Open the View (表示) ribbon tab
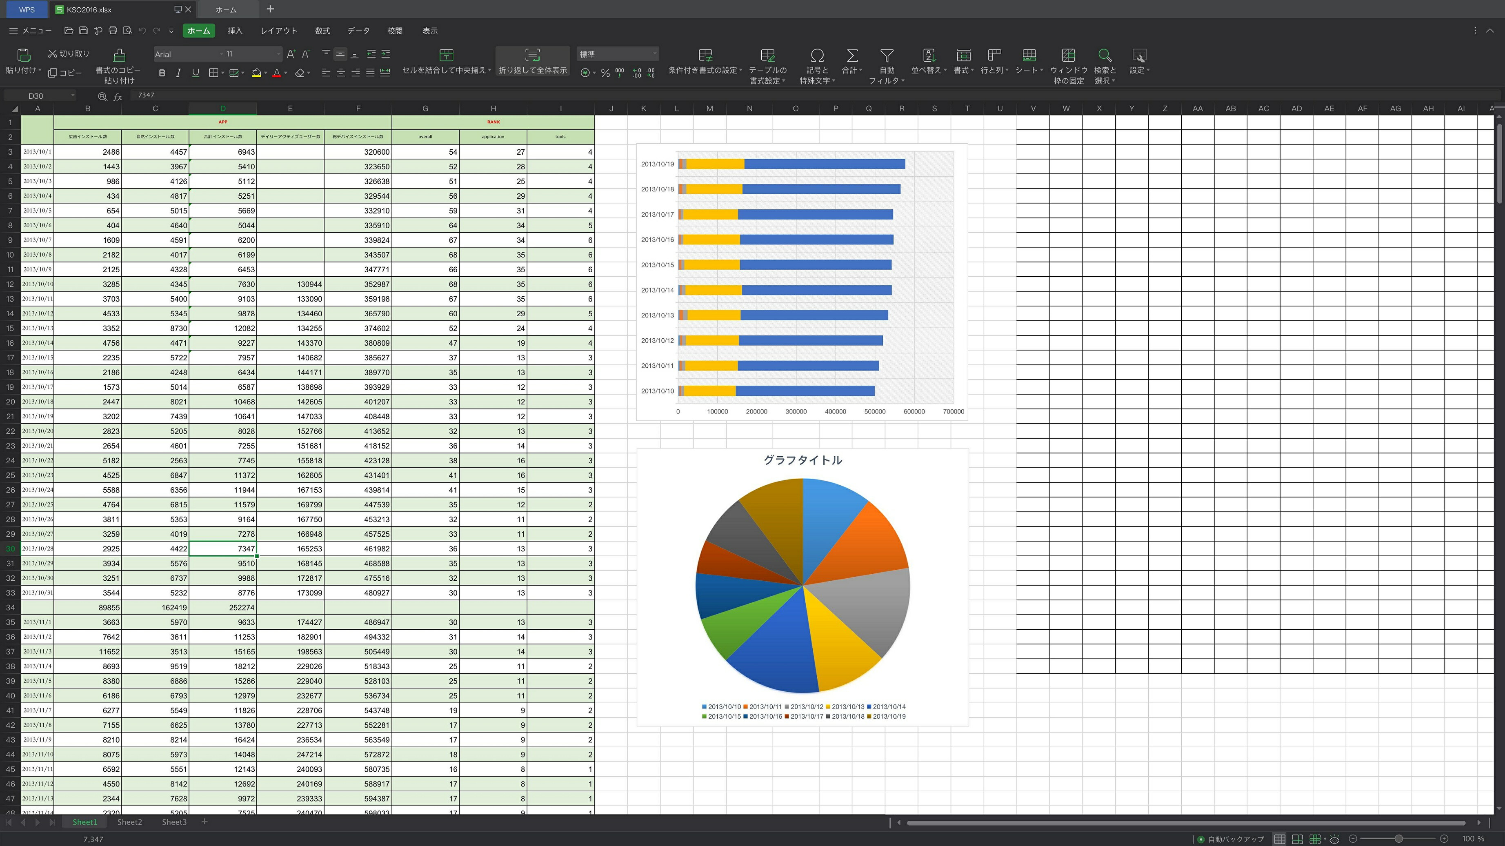1505x846 pixels. point(430,30)
